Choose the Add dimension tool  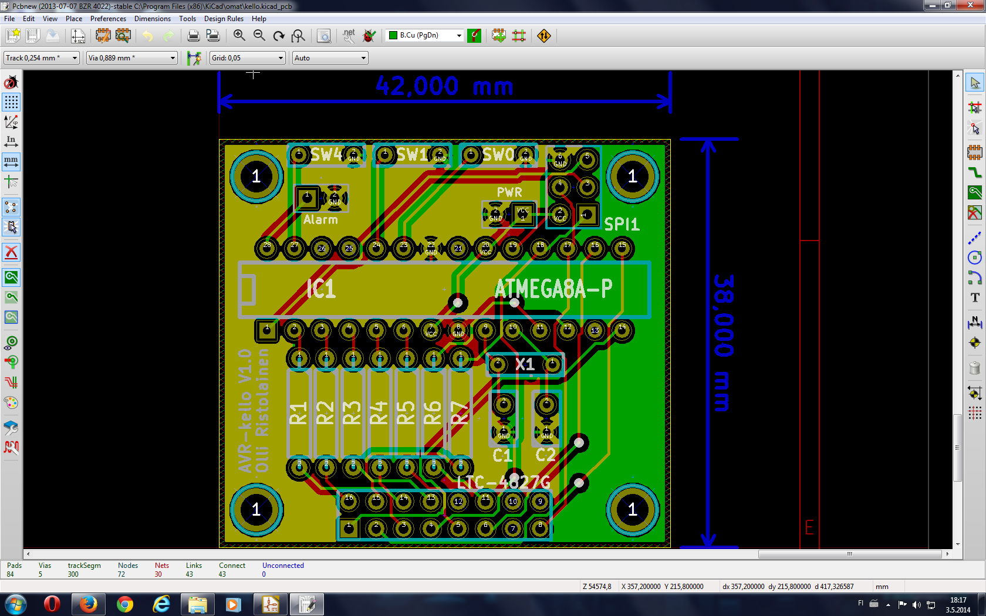pos(975,321)
